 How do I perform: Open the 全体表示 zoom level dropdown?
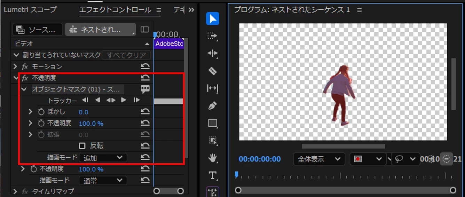click(x=319, y=159)
